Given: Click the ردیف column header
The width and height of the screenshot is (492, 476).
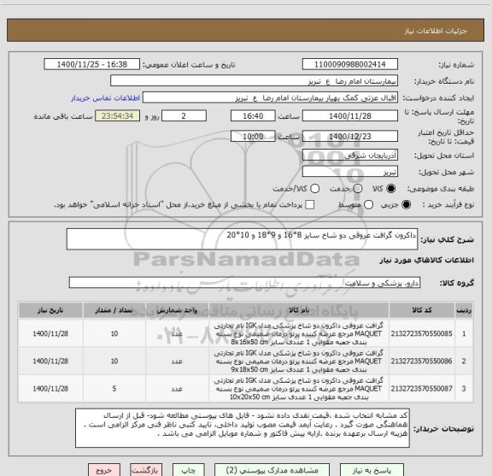Looking at the screenshot, I should coord(464,310).
